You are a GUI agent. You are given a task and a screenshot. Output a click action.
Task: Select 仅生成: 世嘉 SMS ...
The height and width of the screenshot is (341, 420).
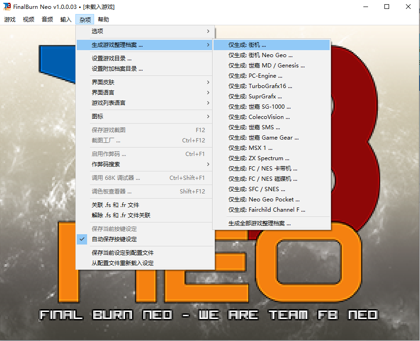272,127
